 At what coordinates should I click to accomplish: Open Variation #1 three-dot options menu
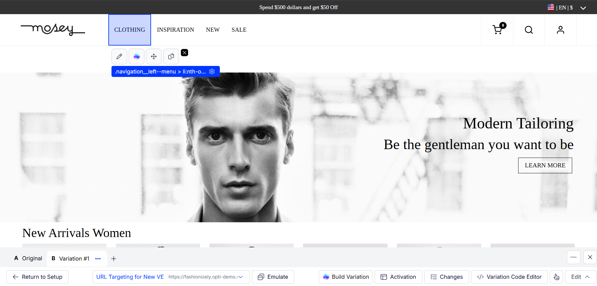pos(98,259)
